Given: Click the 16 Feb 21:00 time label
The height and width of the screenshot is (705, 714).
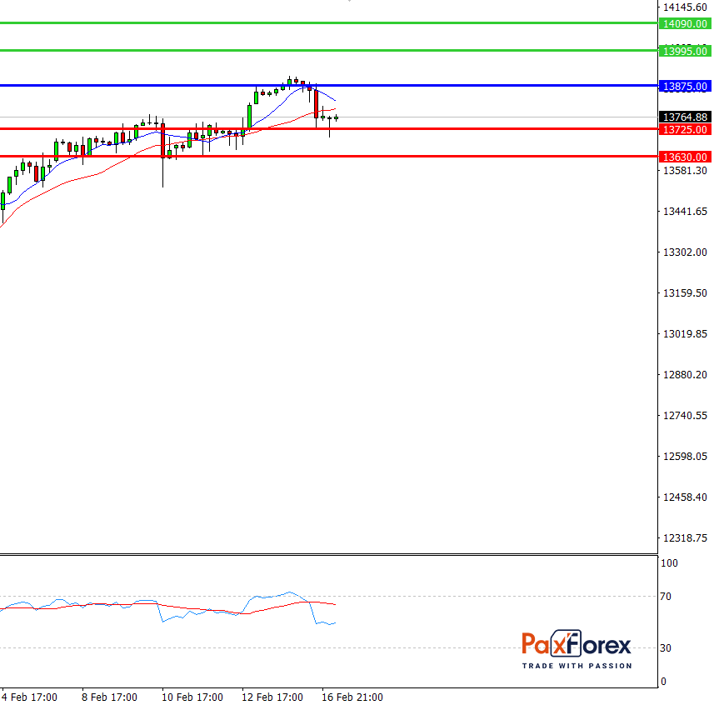Looking at the screenshot, I should pos(352,697).
